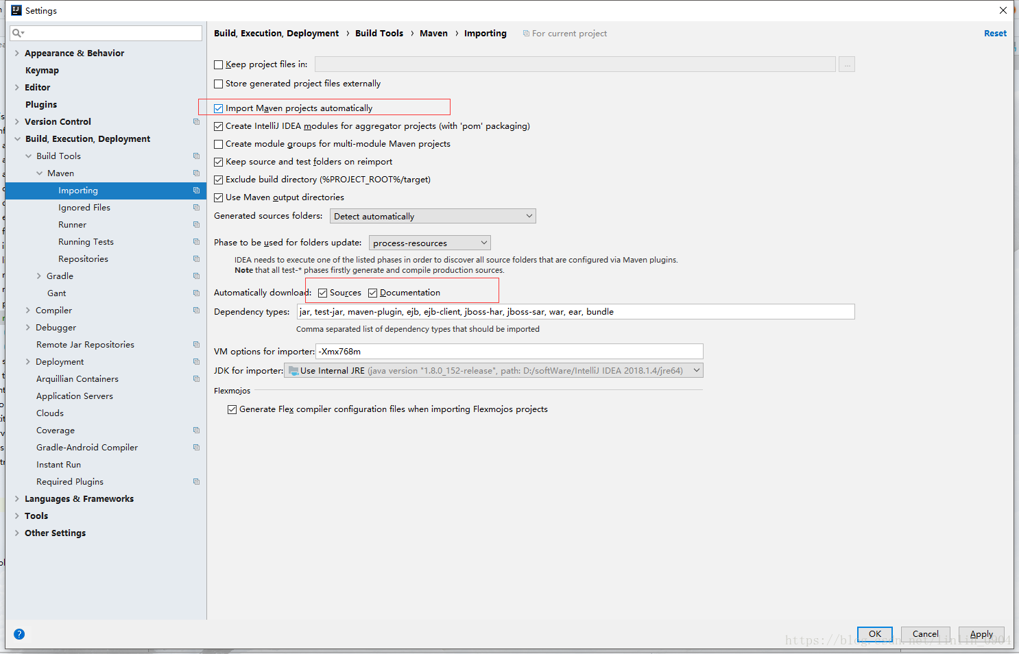This screenshot has height=654, width=1019.
Task: Click VM options for importer field
Action: click(509, 352)
